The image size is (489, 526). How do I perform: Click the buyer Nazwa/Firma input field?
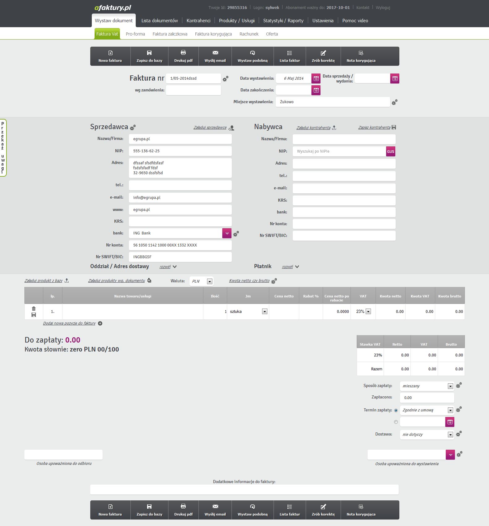click(x=344, y=139)
